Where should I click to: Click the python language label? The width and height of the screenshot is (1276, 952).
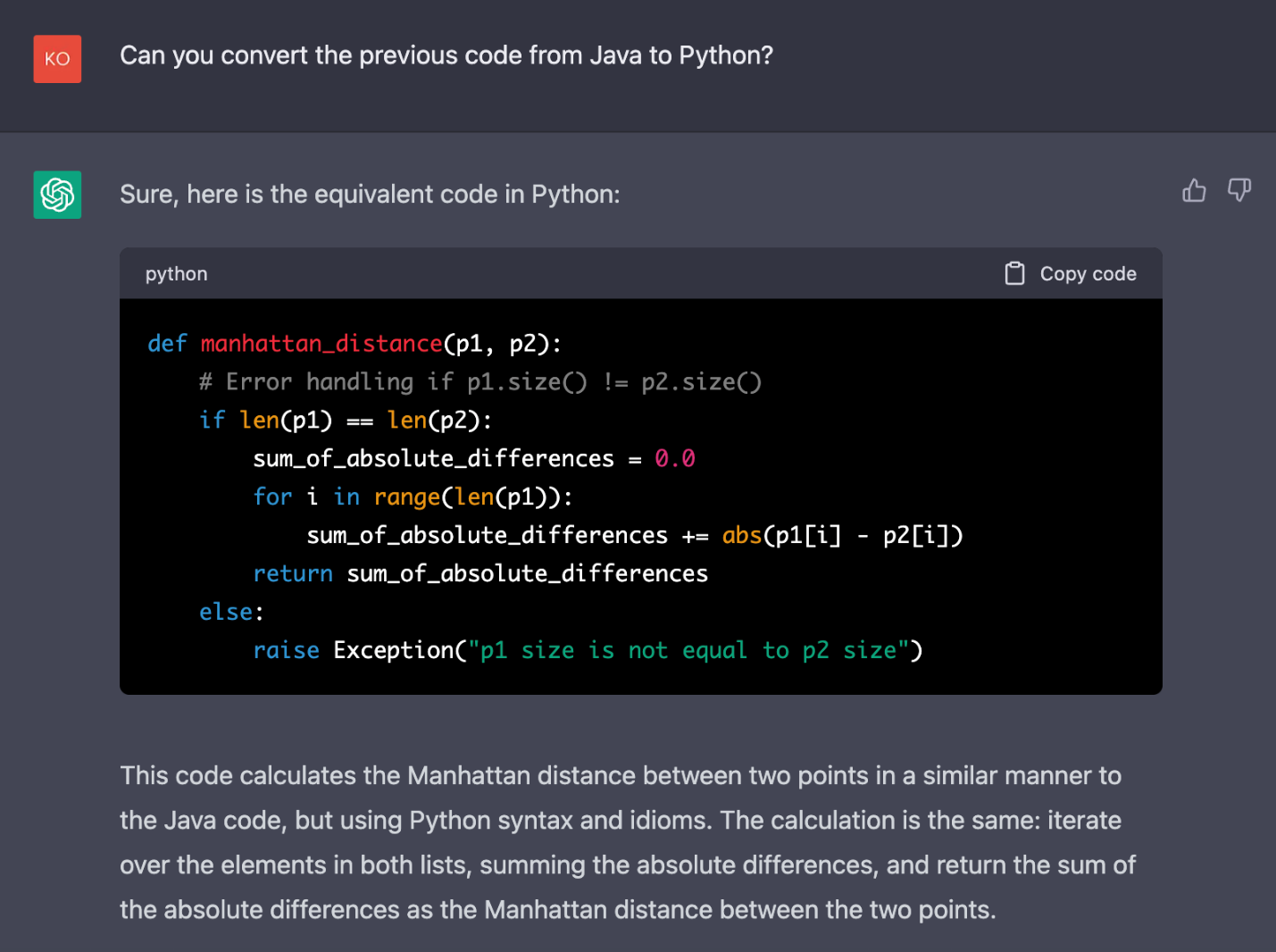[176, 274]
